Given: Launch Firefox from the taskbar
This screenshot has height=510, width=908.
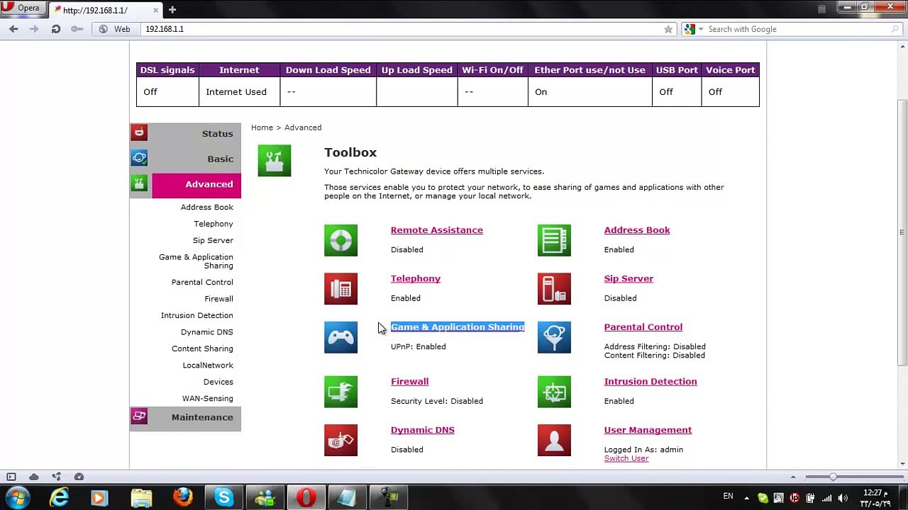Looking at the screenshot, I should (x=183, y=497).
